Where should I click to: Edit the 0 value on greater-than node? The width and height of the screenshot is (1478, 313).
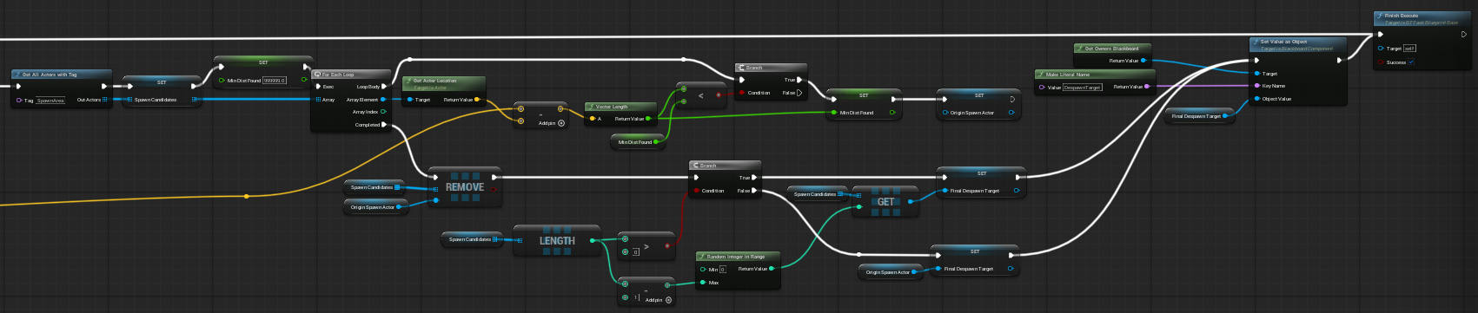(x=636, y=252)
